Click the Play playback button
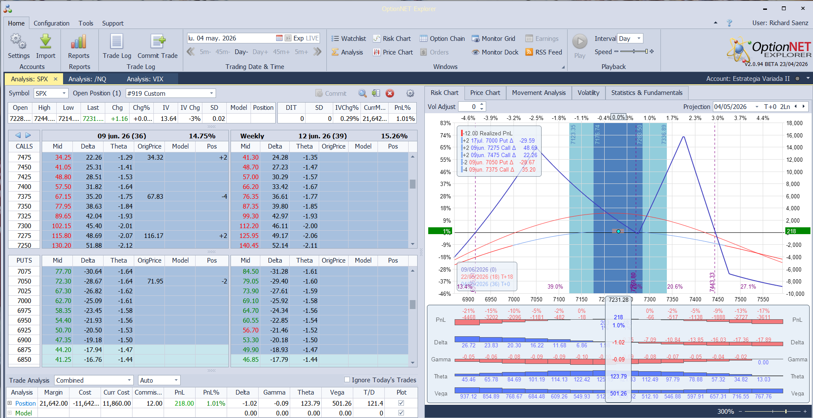 click(579, 46)
